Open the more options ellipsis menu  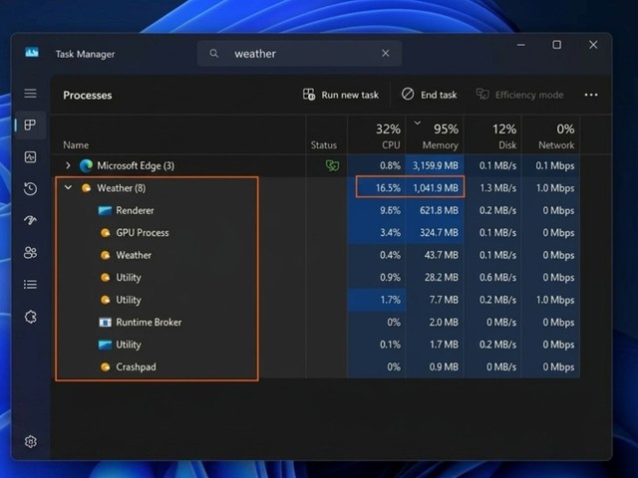click(591, 95)
